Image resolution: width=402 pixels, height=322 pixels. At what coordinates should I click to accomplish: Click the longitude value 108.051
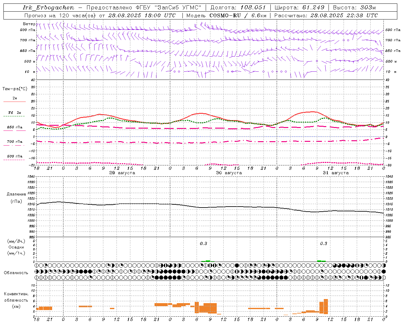(x=253, y=8)
